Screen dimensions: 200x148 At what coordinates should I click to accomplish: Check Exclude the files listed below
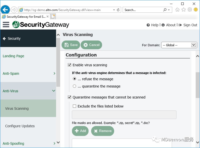[x=74, y=106]
